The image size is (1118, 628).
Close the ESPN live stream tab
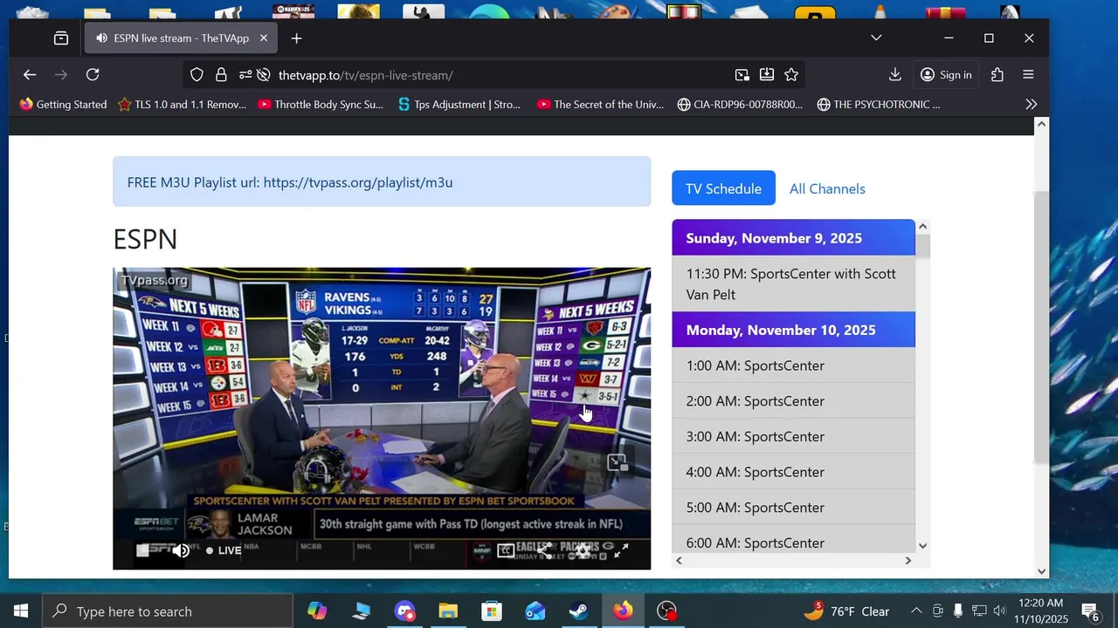[x=263, y=38]
